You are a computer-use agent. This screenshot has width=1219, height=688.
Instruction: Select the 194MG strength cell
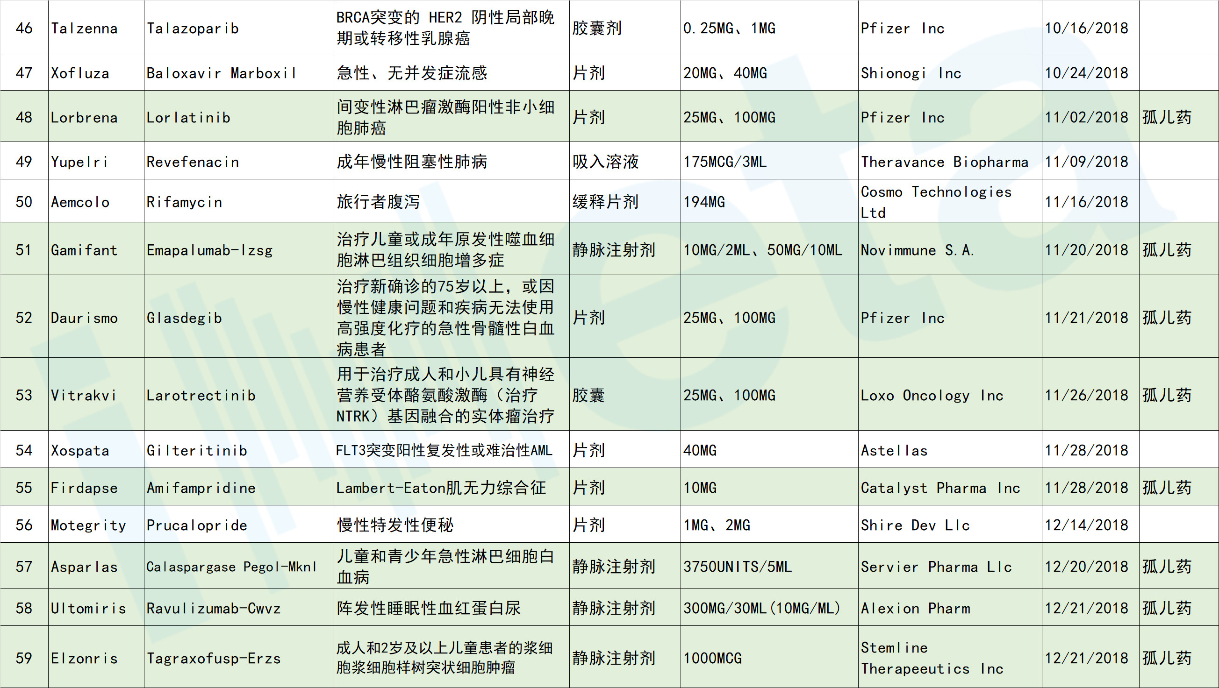coord(769,201)
